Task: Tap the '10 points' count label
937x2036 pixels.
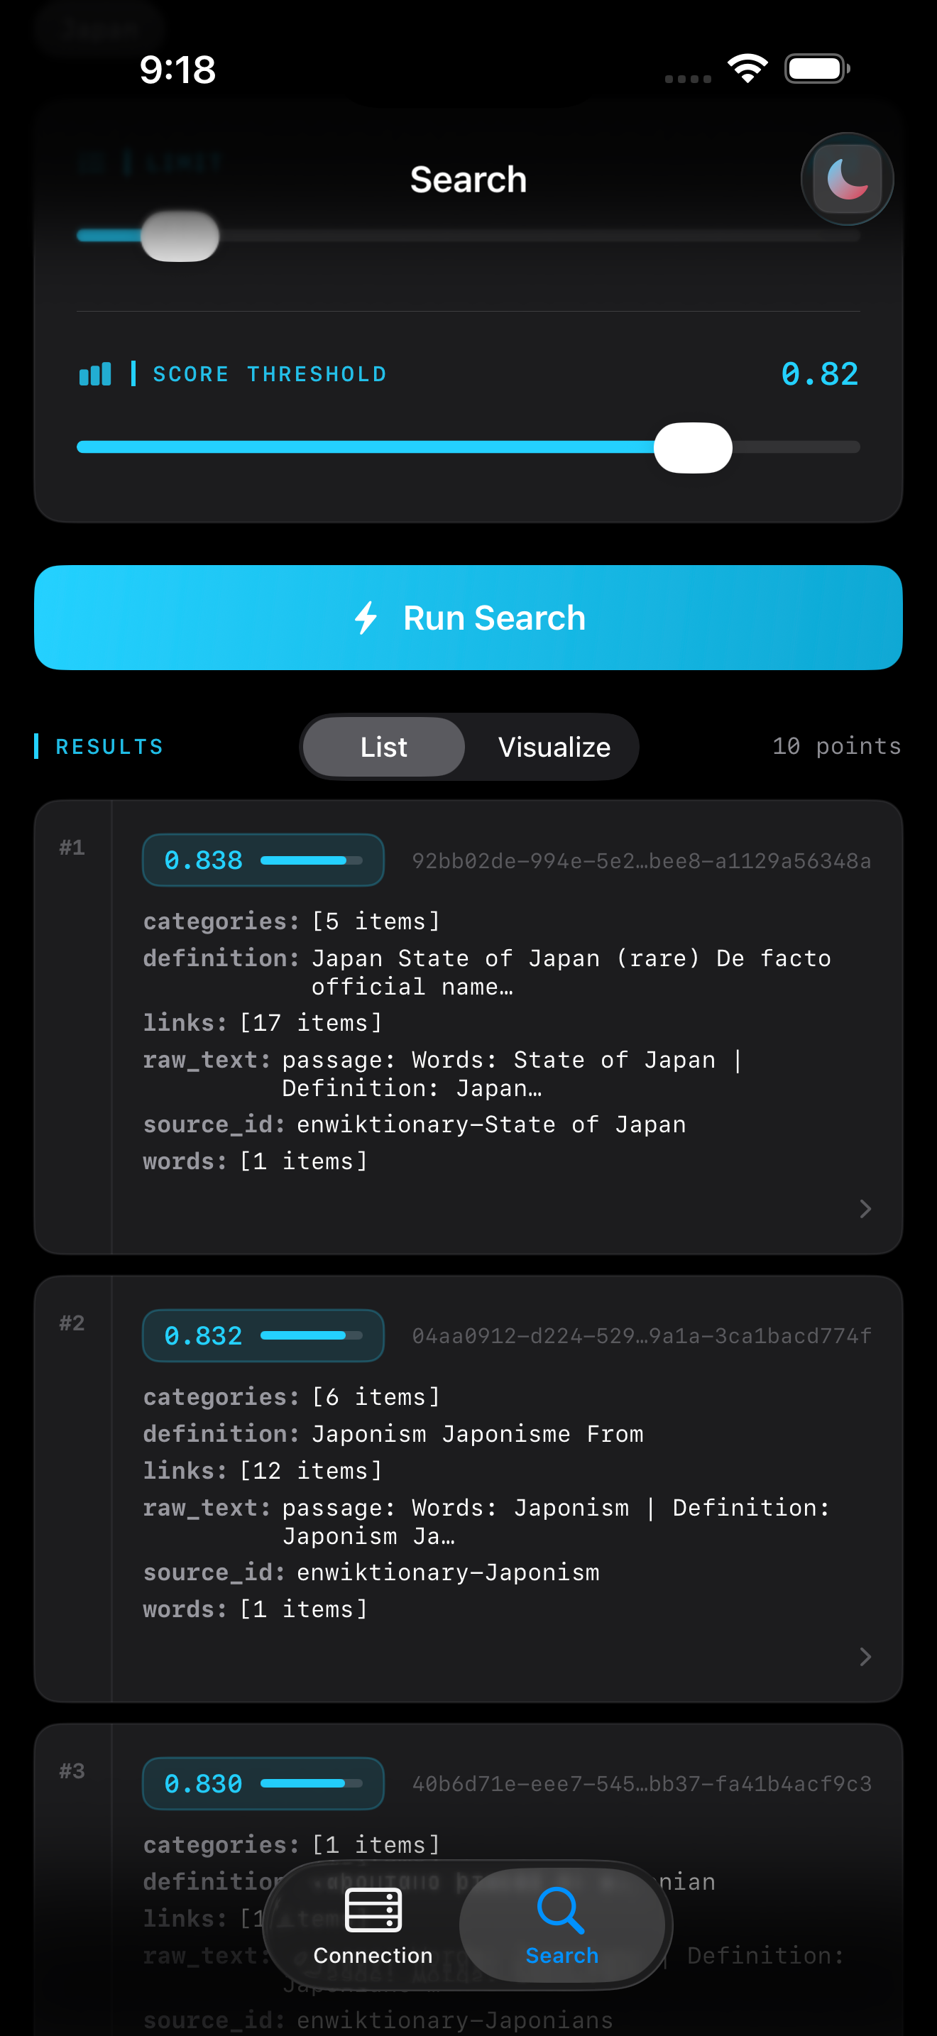Action: pos(837,746)
